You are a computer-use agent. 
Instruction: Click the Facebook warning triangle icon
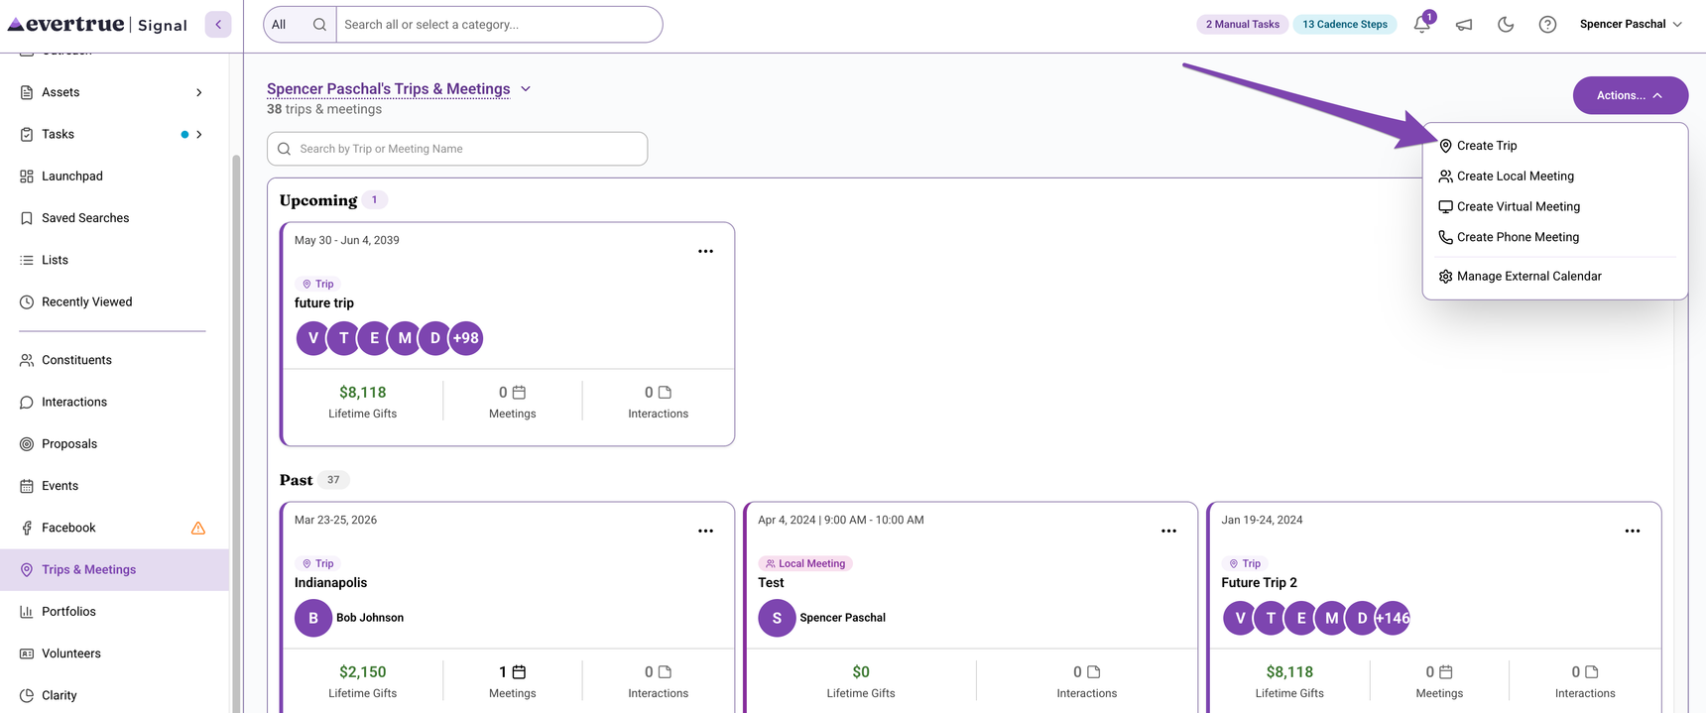point(198,529)
